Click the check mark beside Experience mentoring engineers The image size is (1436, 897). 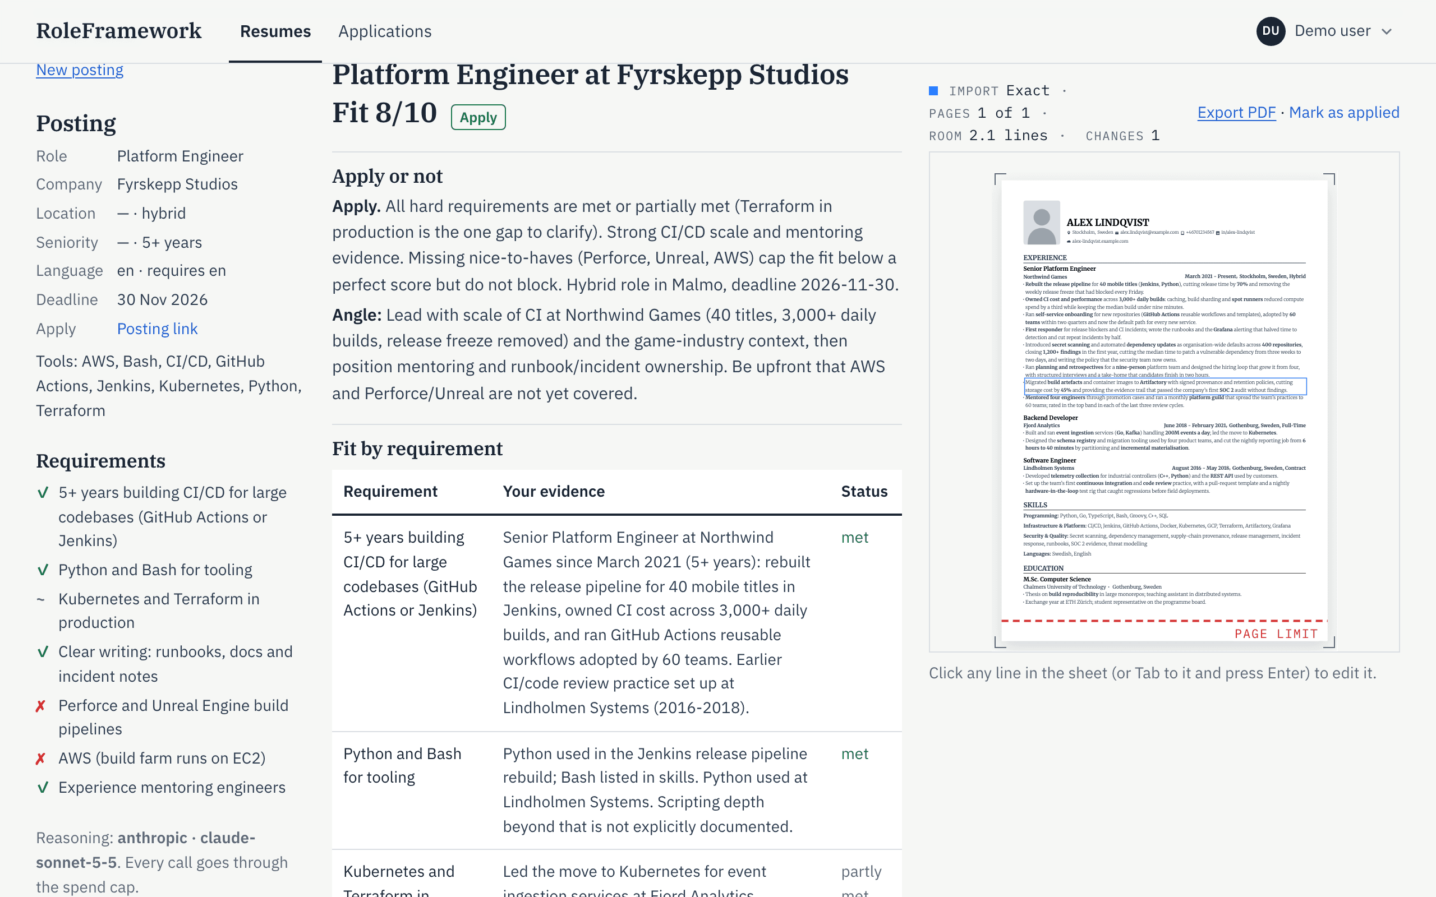click(x=43, y=788)
